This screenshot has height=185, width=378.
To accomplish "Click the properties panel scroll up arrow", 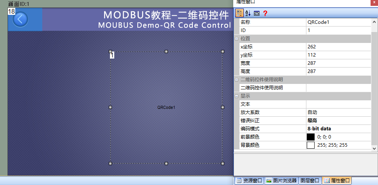I will pos(374,22).
